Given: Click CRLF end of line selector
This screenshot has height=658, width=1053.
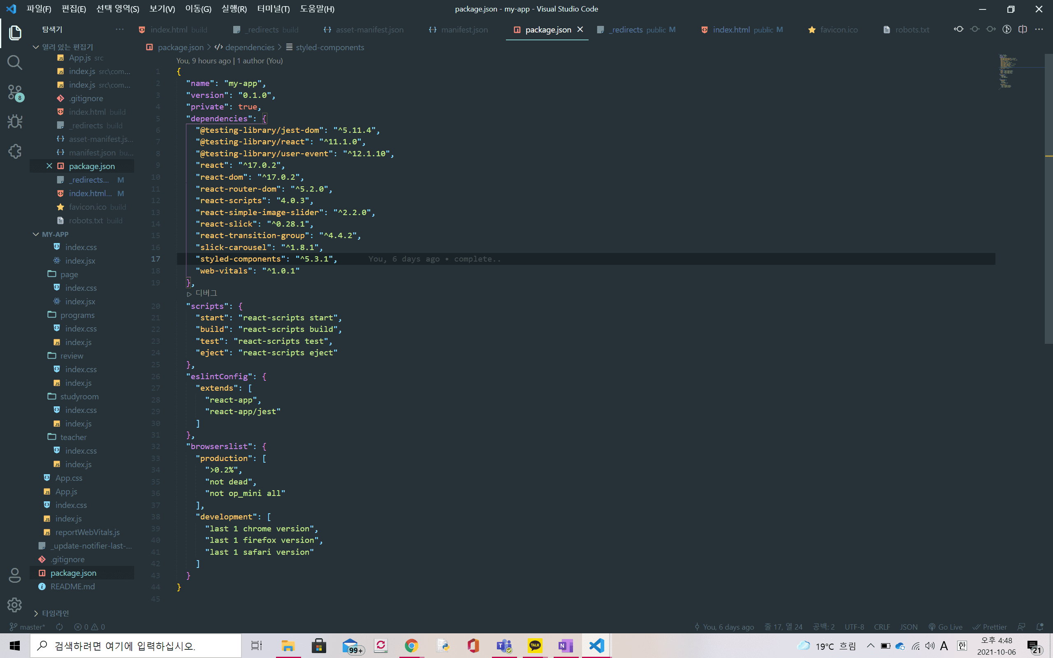Looking at the screenshot, I should [x=881, y=627].
